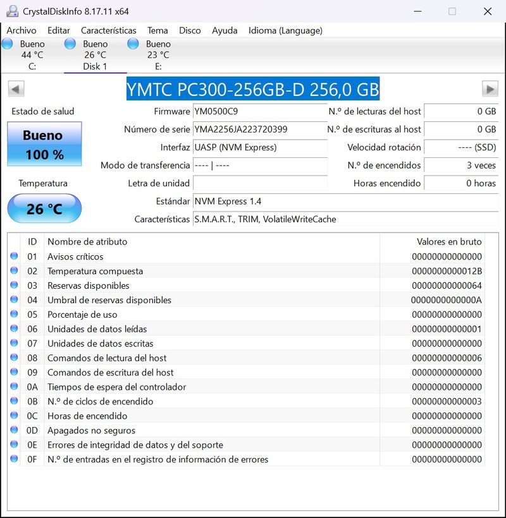Click status dot for N.º de ciclos de encendido
Image resolution: width=506 pixels, height=518 pixels.
click(14, 401)
